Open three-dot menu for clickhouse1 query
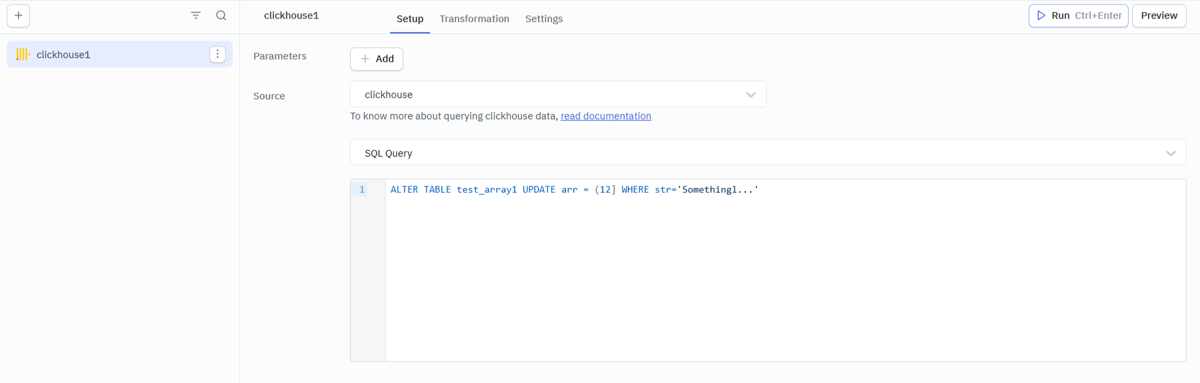 [x=217, y=55]
